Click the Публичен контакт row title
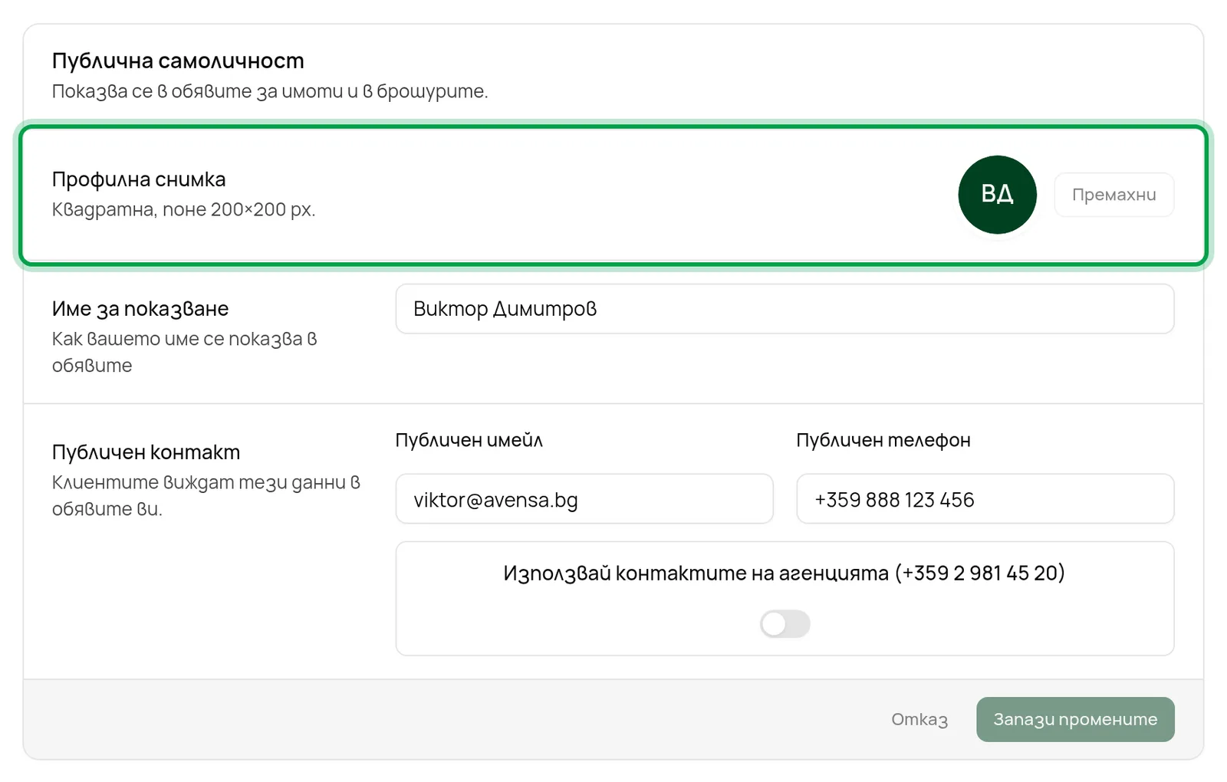The height and width of the screenshot is (782, 1227). click(x=146, y=452)
